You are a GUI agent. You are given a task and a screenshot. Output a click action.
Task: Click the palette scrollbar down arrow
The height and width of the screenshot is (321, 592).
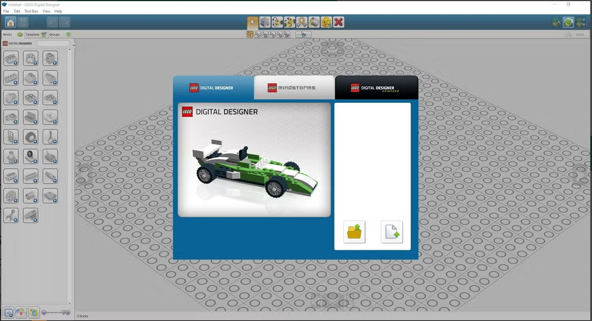point(69,303)
